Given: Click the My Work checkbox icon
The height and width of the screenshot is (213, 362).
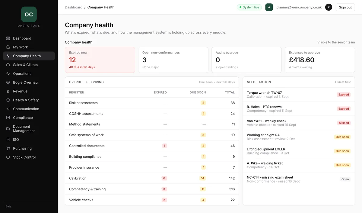Looking at the screenshot, I should [8, 47].
